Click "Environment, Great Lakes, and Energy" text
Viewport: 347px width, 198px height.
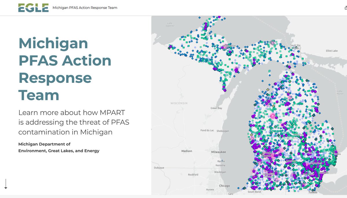[59, 151]
